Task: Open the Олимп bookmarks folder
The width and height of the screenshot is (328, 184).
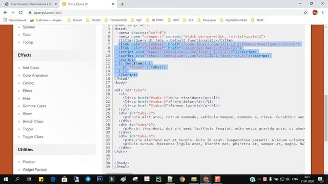Action: tap(75, 20)
